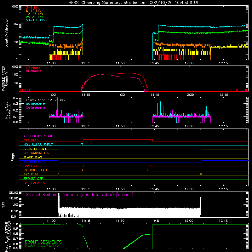Screen dimensions: 252x252
Task: Click the cyan '50-100 keV' legend label
Action: coord(36,20)
